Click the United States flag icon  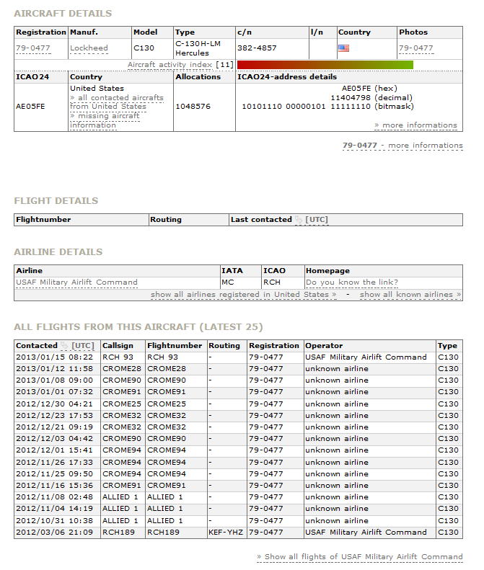pos(343,48)
